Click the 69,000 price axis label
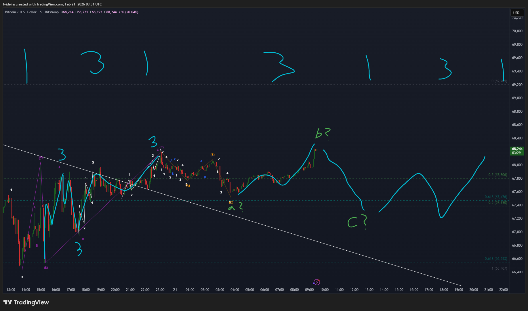The width and height of the screenshot is (528, 311). point(517,98)
